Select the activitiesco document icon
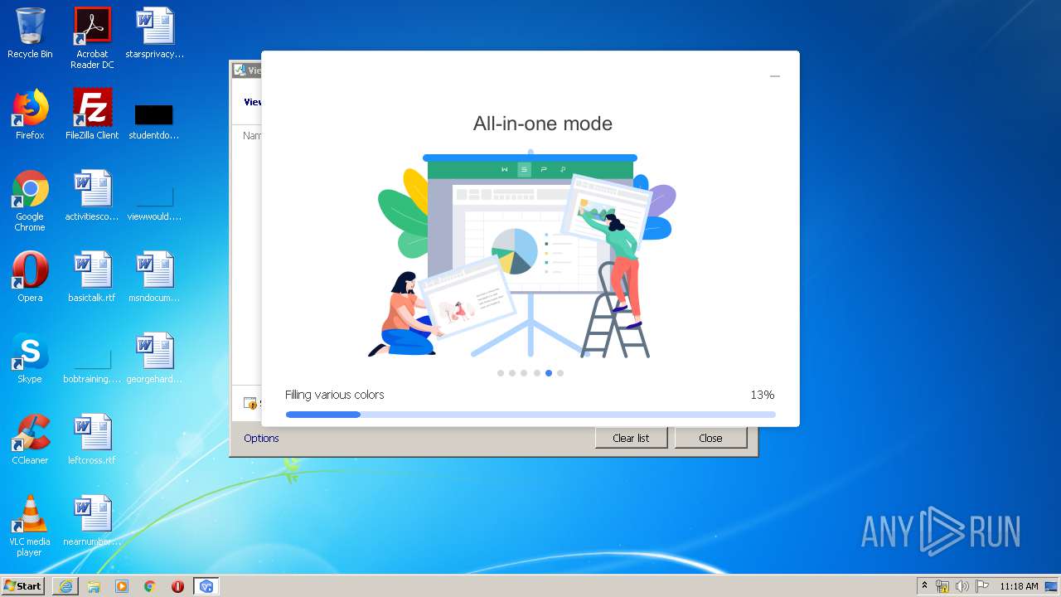Image resolution: width=1061 pixels, height=597 pixels. 92,196
